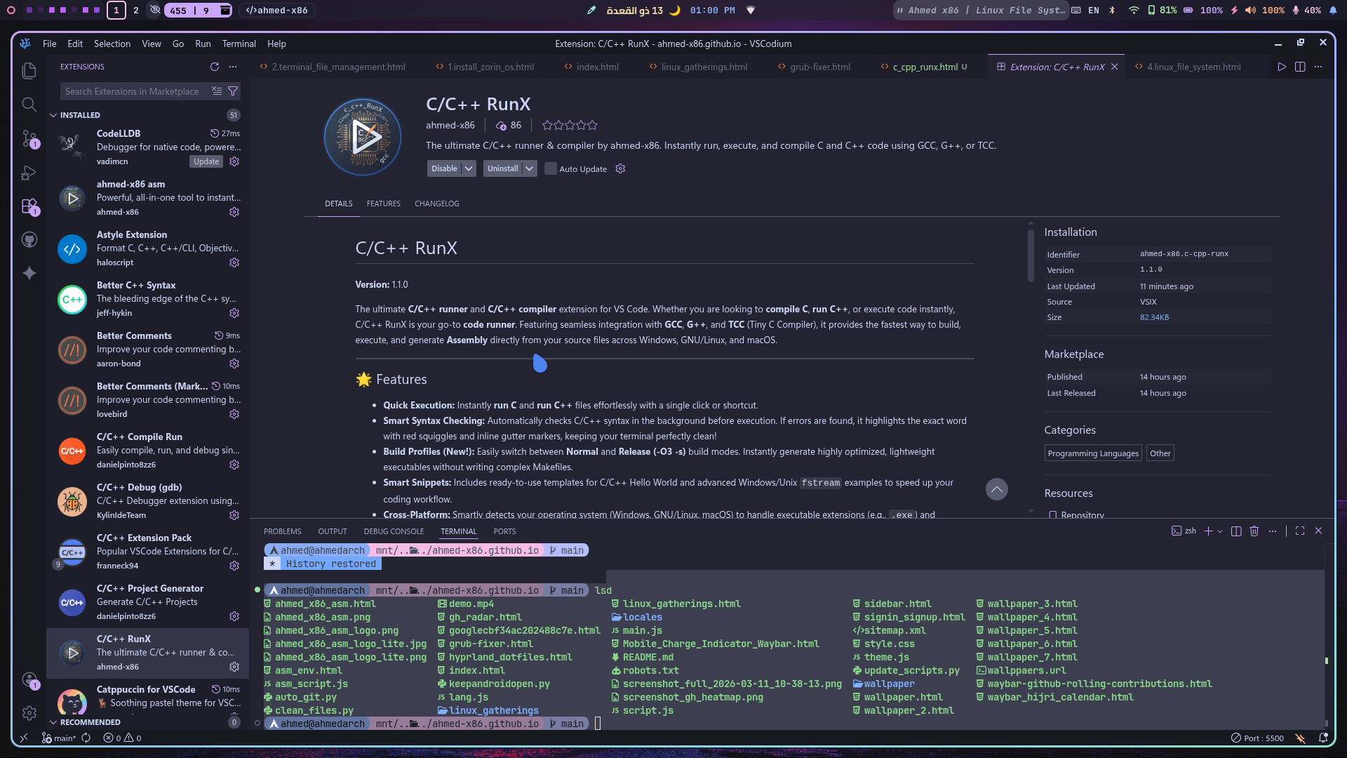
Task: Click the extension details vertical scrollbar
Action: [x=1031, y=257]
